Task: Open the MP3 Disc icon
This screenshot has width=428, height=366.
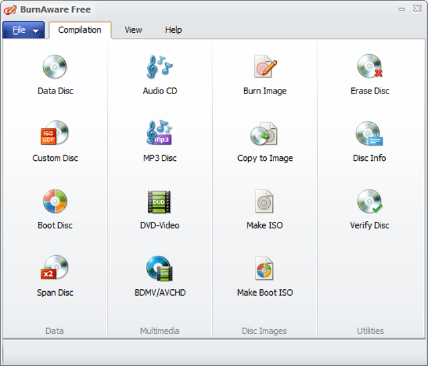Action: point(160,132)
